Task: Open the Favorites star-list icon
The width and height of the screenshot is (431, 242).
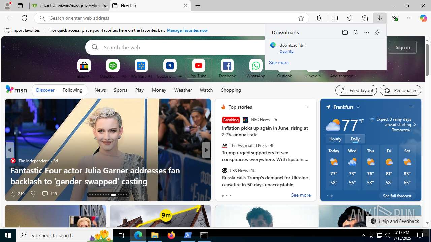Action: tap(350, 18)
